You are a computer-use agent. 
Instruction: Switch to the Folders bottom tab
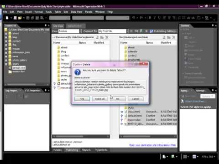(57, 150)
